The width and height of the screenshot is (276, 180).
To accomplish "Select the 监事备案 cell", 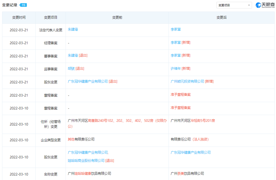I will (x=51, y=69).
